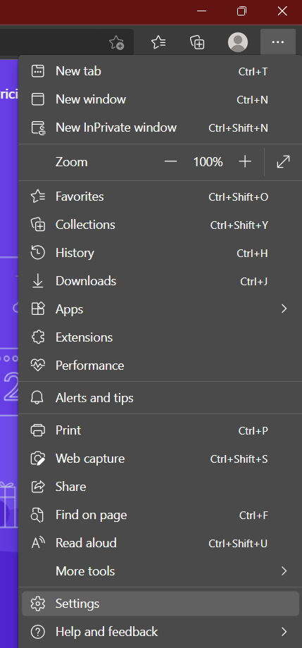Click the Print printer icon
The height and width of the screenshot is (648, 302).
(x=37, y=430)
